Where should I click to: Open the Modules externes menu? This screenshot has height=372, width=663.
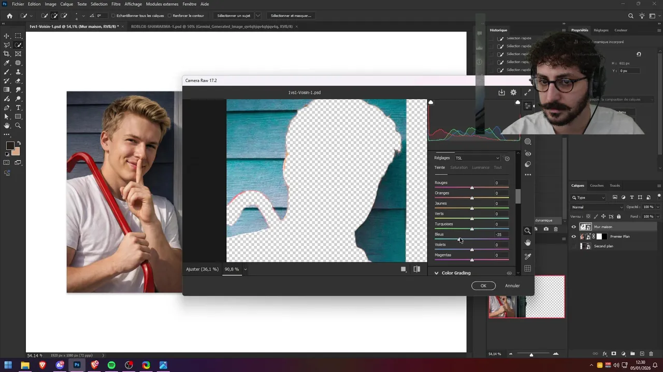[162, 4]
